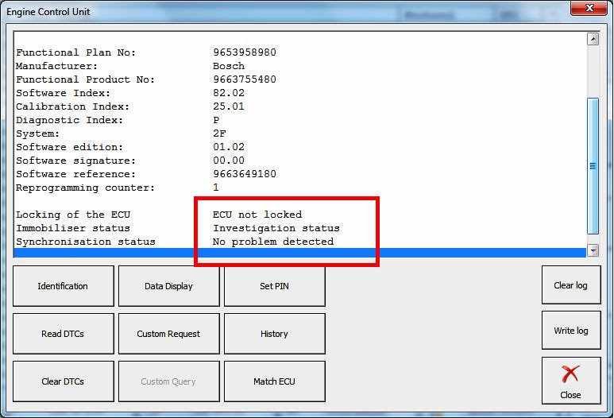Click the Identification button
This screenshot has width=614, height=418.
pyautogui.click(x=63, y=286)
